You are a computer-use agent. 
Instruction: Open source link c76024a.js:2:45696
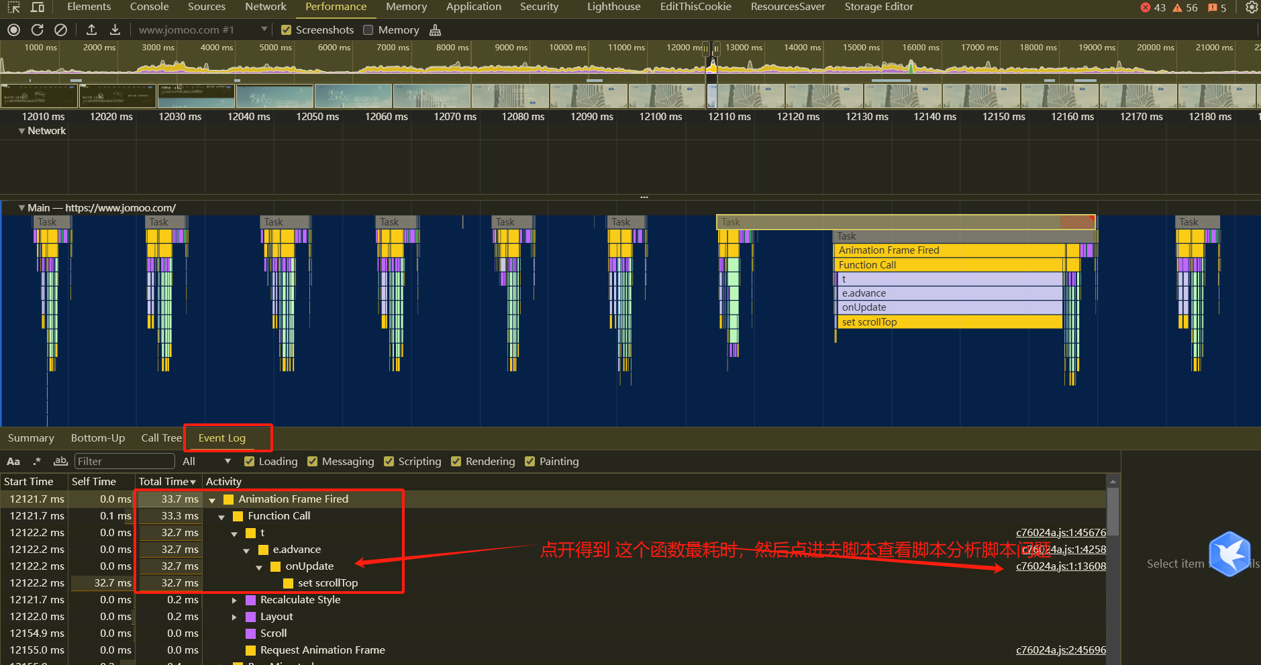(1061, 650)
